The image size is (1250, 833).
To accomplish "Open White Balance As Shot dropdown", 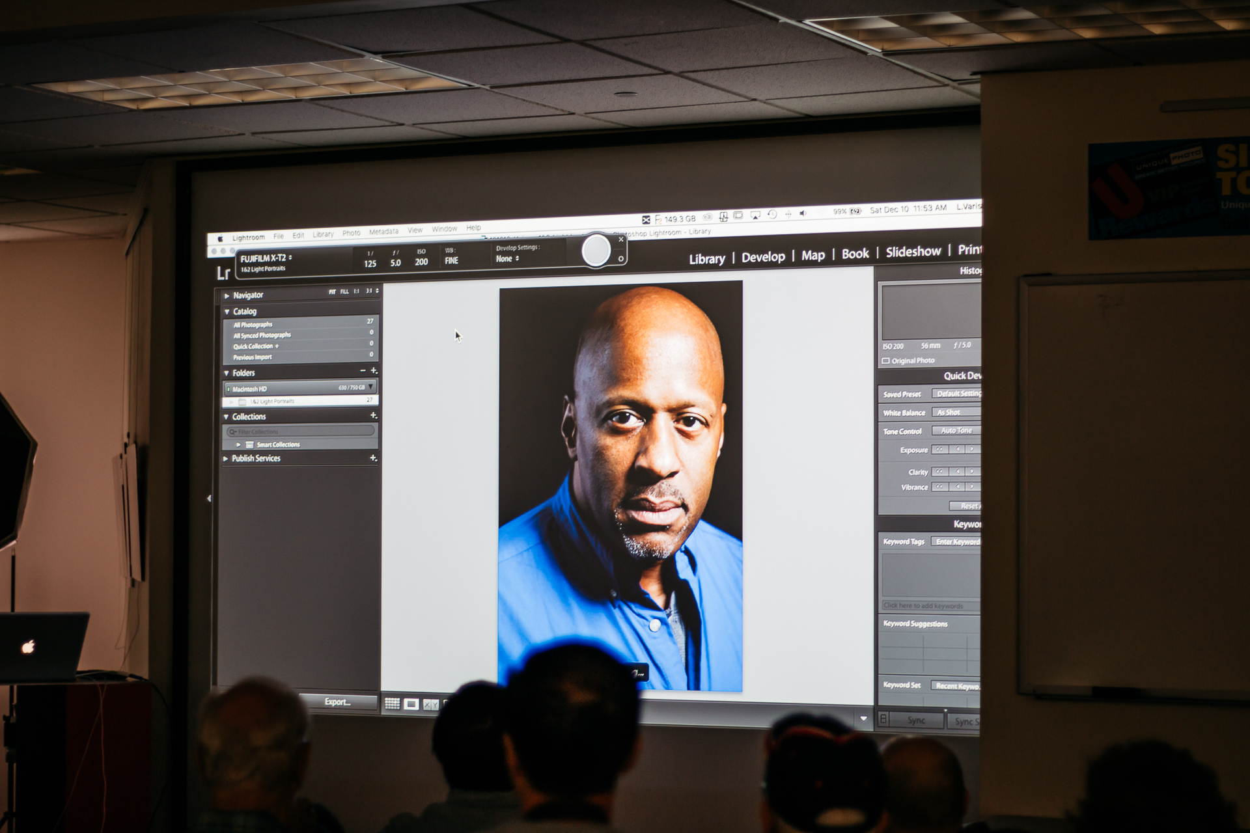I will 956,412.
